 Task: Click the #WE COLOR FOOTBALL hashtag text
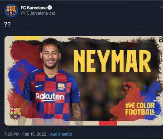point(140,109)
